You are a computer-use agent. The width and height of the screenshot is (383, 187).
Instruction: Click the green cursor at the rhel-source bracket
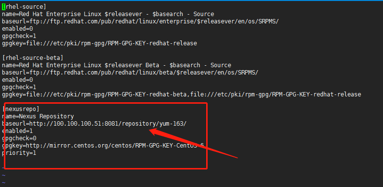pyautogui.click(x=3, y=7)
